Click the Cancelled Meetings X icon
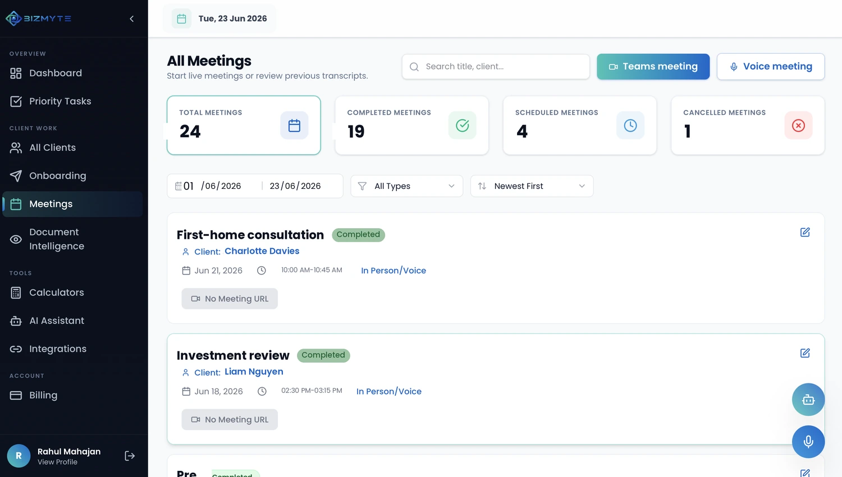 (798, 126)
